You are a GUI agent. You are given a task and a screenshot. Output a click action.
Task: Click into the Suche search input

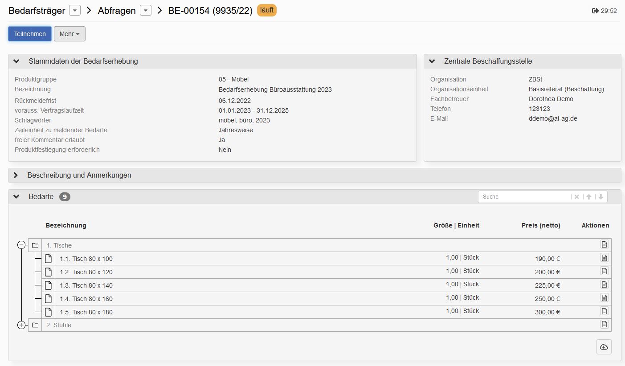(x=521, y=196)
